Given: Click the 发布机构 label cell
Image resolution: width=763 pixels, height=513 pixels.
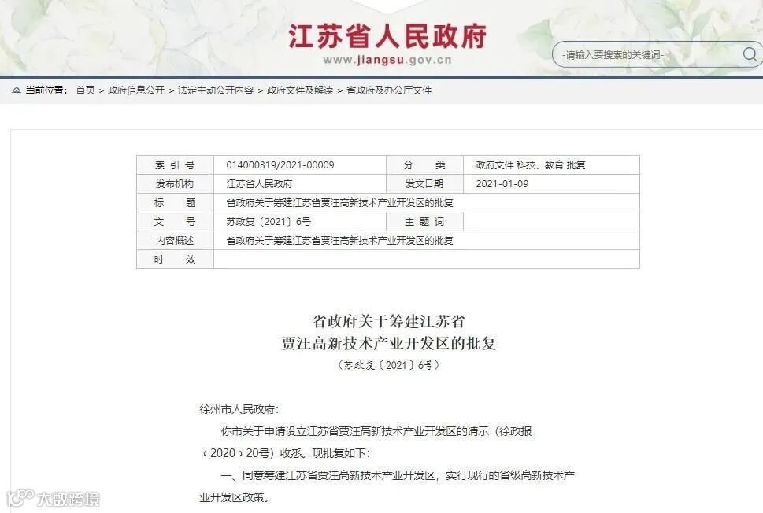Looking at the screenshot, I should pyautogui.click(x=175, y=184).
